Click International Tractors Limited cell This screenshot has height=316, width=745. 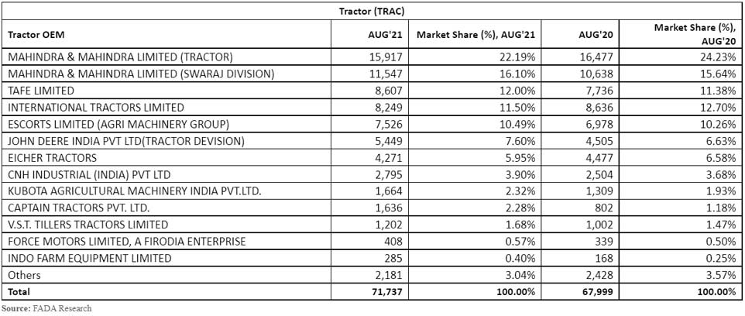point(95,107)
